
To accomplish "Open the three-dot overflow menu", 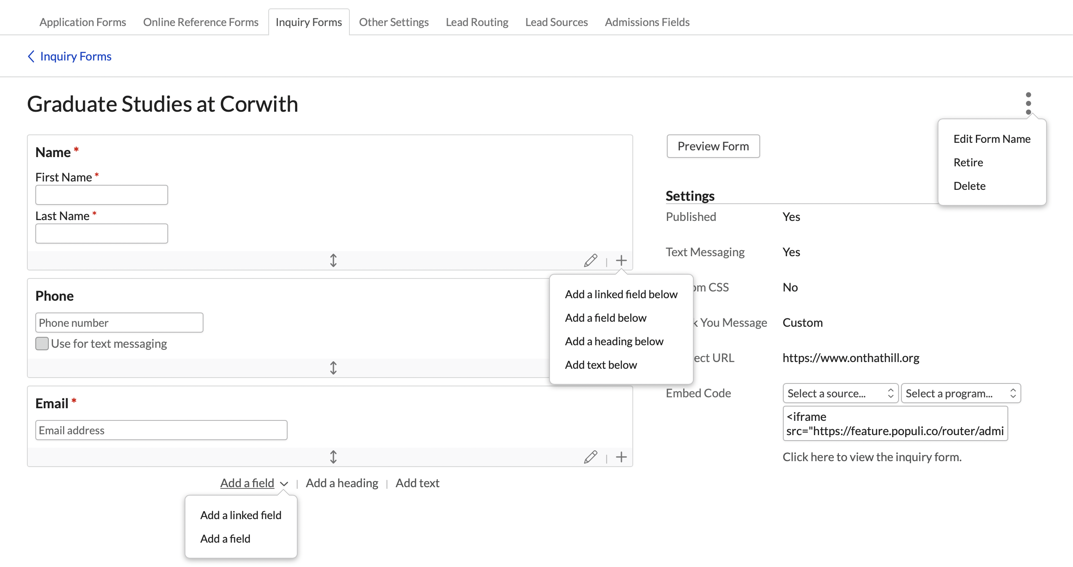I will click(1028, 103).
